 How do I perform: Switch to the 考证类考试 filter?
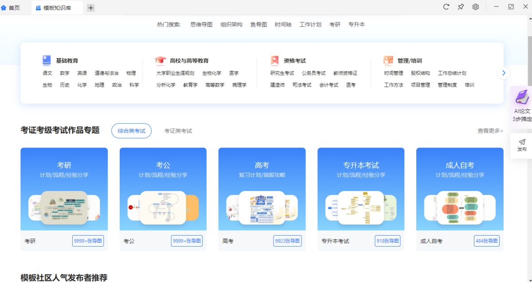point(178,131)
